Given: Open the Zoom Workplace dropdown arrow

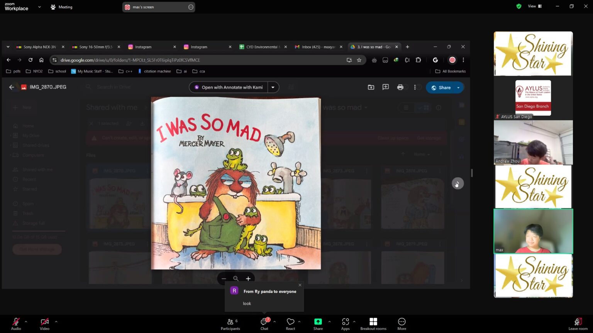Looking at the screenshot, I should tap(39, 7).
